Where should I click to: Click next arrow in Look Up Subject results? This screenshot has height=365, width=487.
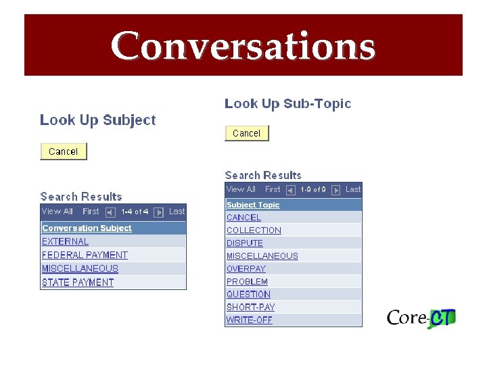click(x=158, y=212)
